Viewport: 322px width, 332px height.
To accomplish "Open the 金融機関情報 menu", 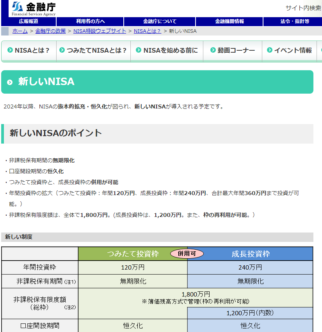I will [229, 21].
